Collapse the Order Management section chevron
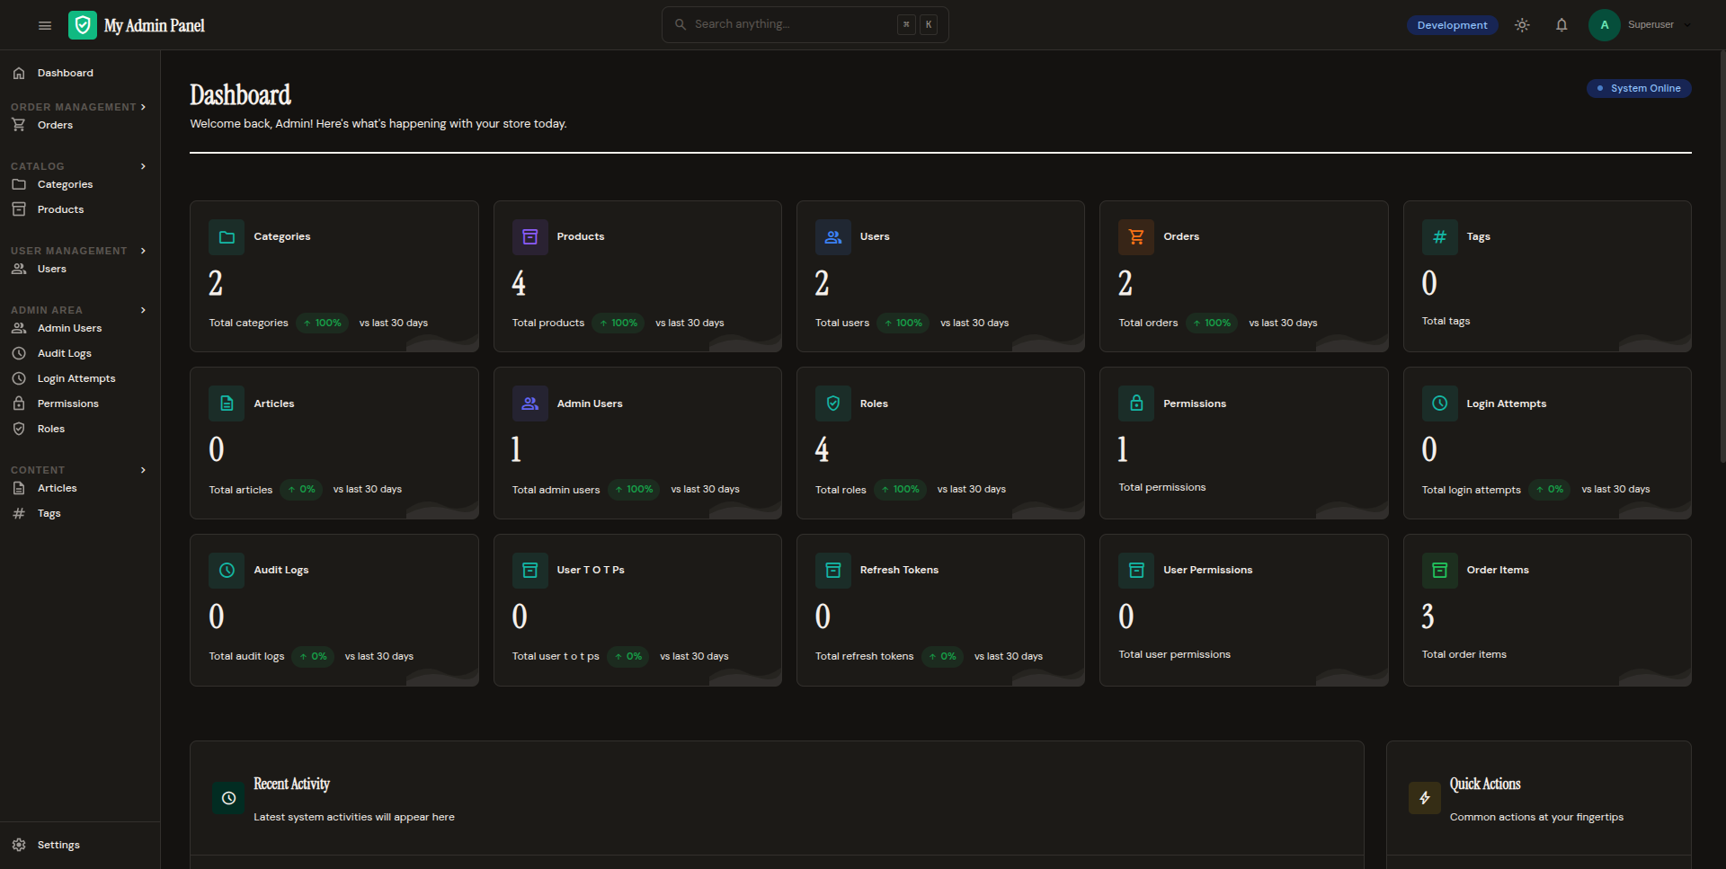 click(143, 107)
